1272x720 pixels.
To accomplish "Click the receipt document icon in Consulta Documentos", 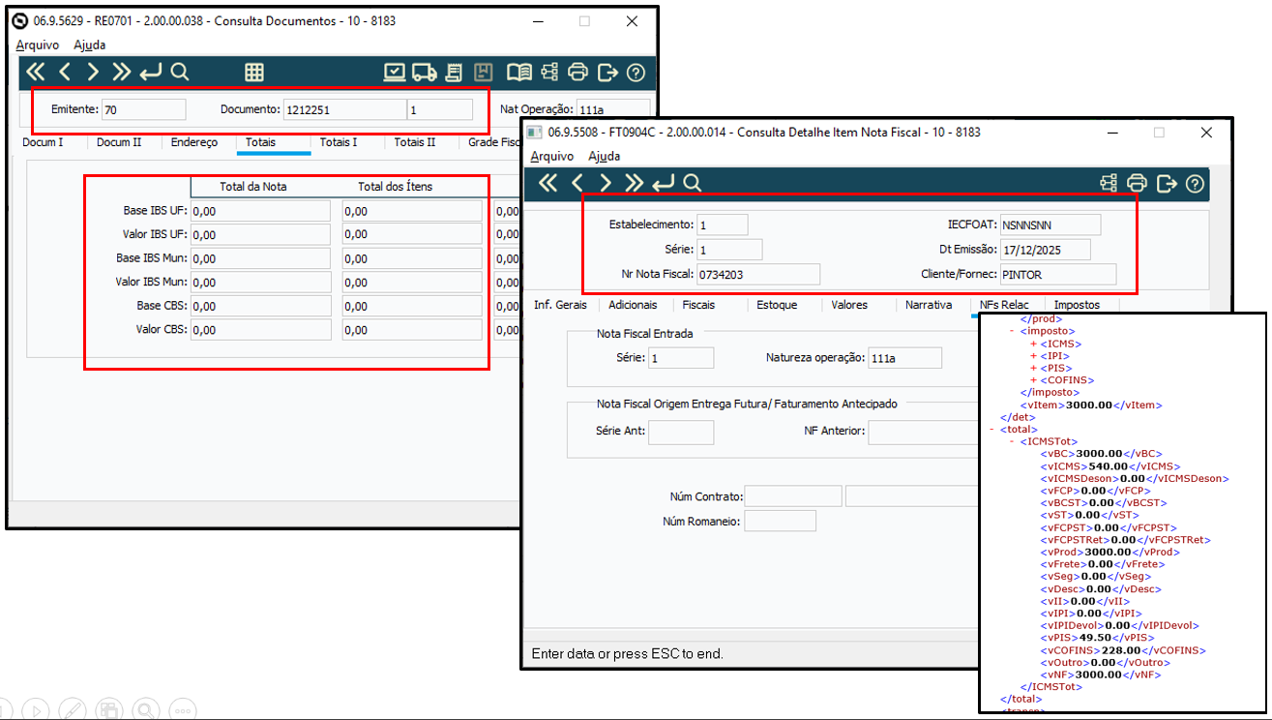I will tap(454, 72).
